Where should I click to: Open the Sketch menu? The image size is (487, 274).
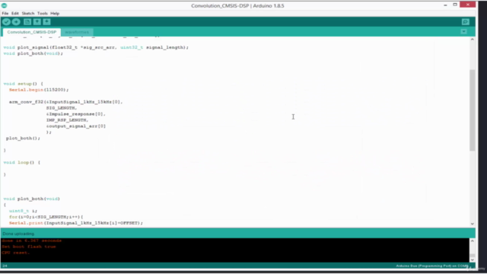(x=28, y=14)
